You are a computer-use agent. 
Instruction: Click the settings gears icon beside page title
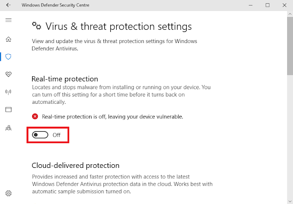pos(36,26)
